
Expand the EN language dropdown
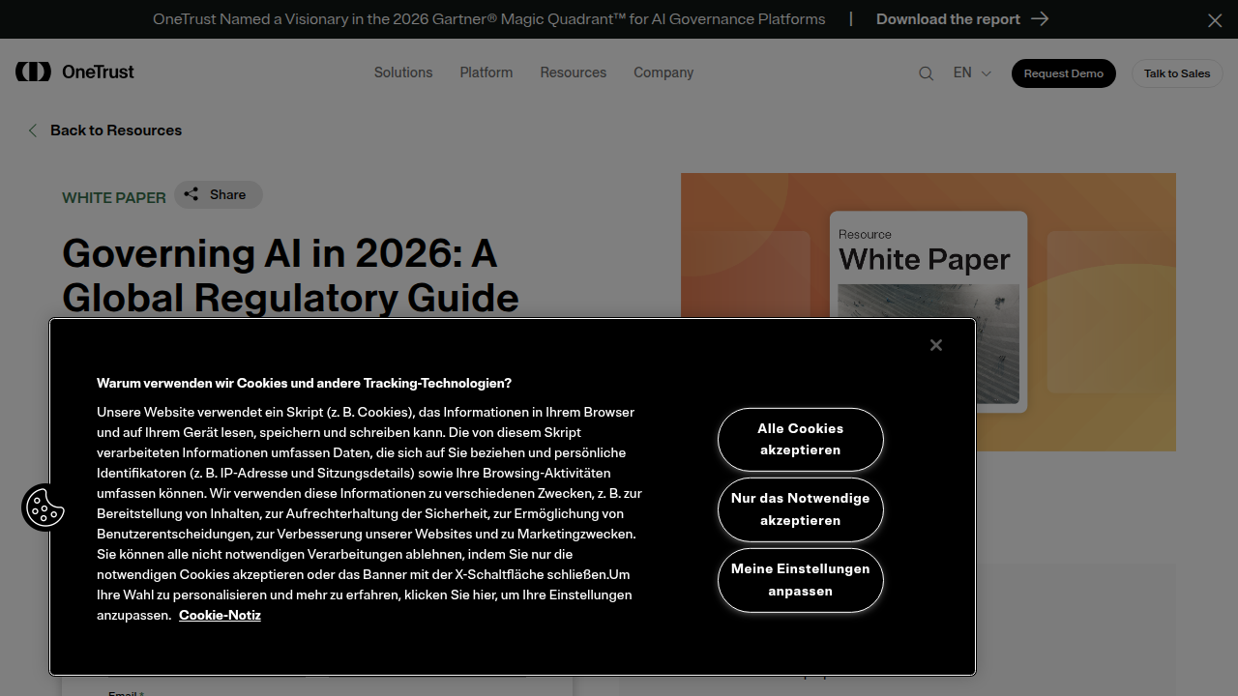coord(972,72)
